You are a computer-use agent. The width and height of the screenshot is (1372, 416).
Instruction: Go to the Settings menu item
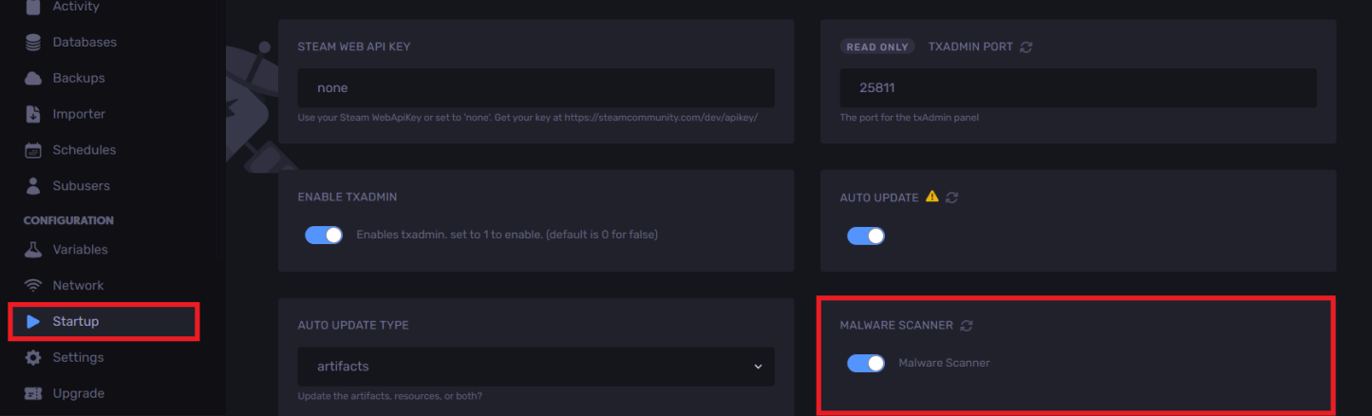pyautogui.click(x=78, y=358)
